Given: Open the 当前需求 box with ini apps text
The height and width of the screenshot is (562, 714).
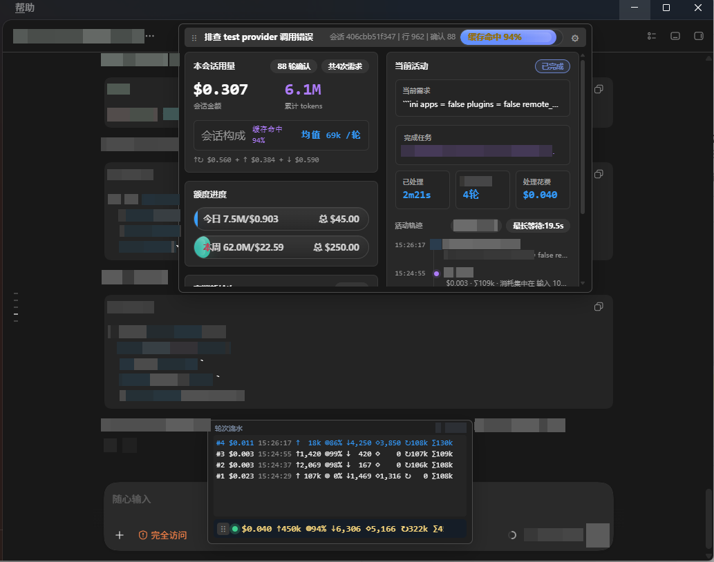Looking at the screenshot, I should click(482, 98).
